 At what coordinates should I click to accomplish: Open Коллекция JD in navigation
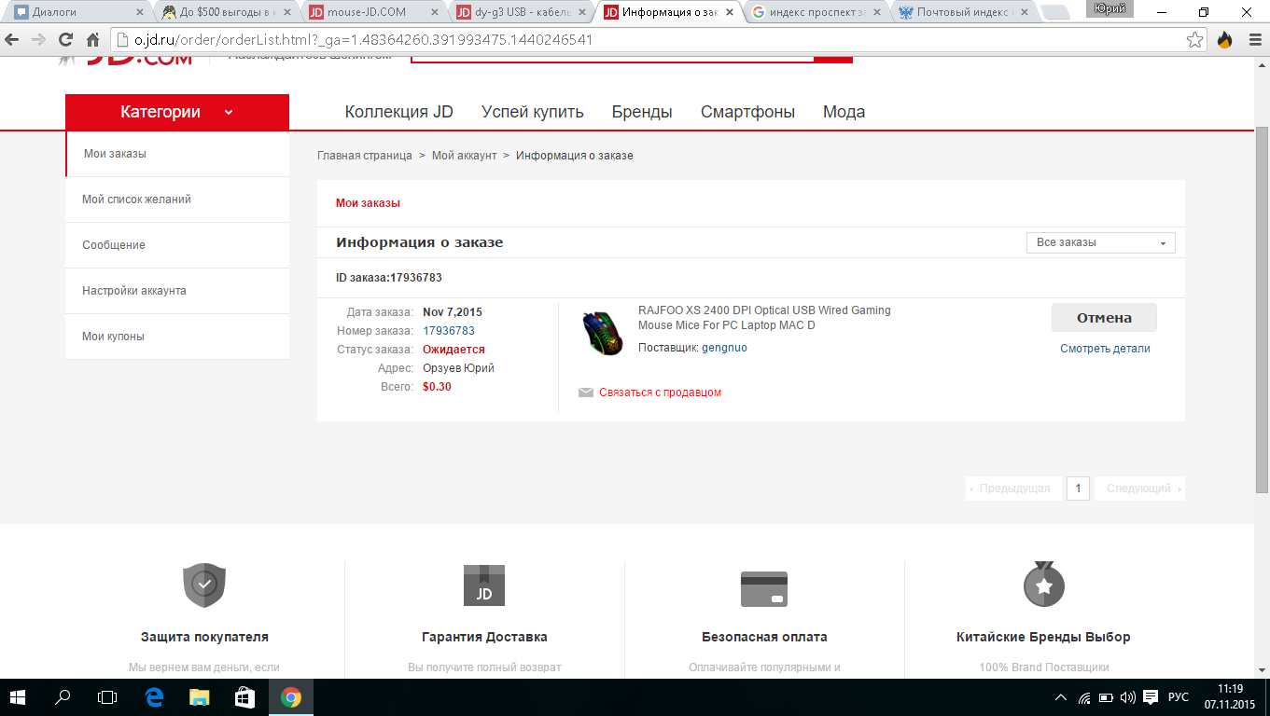[x=398, y=112]
